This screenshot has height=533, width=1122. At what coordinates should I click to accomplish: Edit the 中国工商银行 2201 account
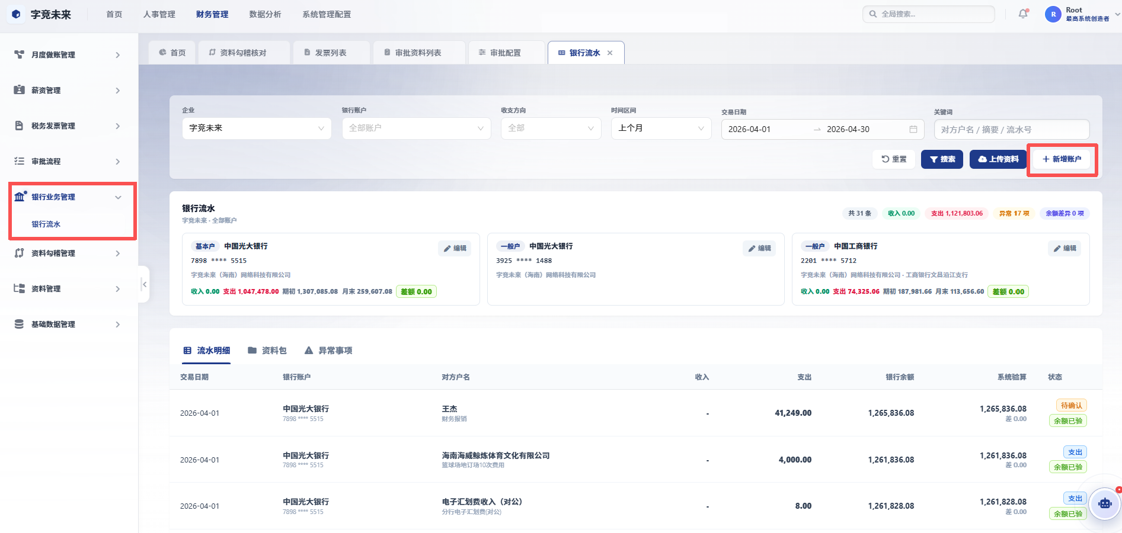pos(1065,248)
